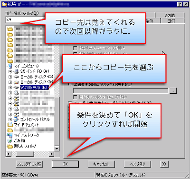Switch to the 日付 tab
This screenshot has height=179, width=190.
pos(171,20)
